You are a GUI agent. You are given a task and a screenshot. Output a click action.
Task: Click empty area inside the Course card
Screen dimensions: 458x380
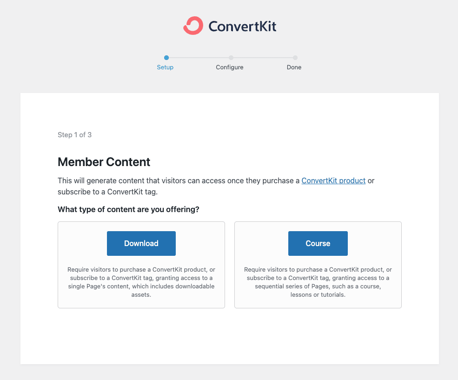[x=375, y=243]
